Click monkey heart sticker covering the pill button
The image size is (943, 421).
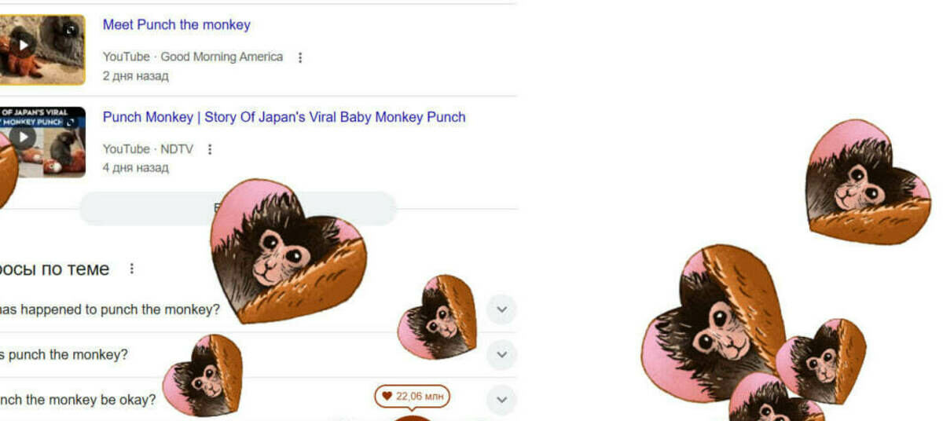[x=287, y=251]
